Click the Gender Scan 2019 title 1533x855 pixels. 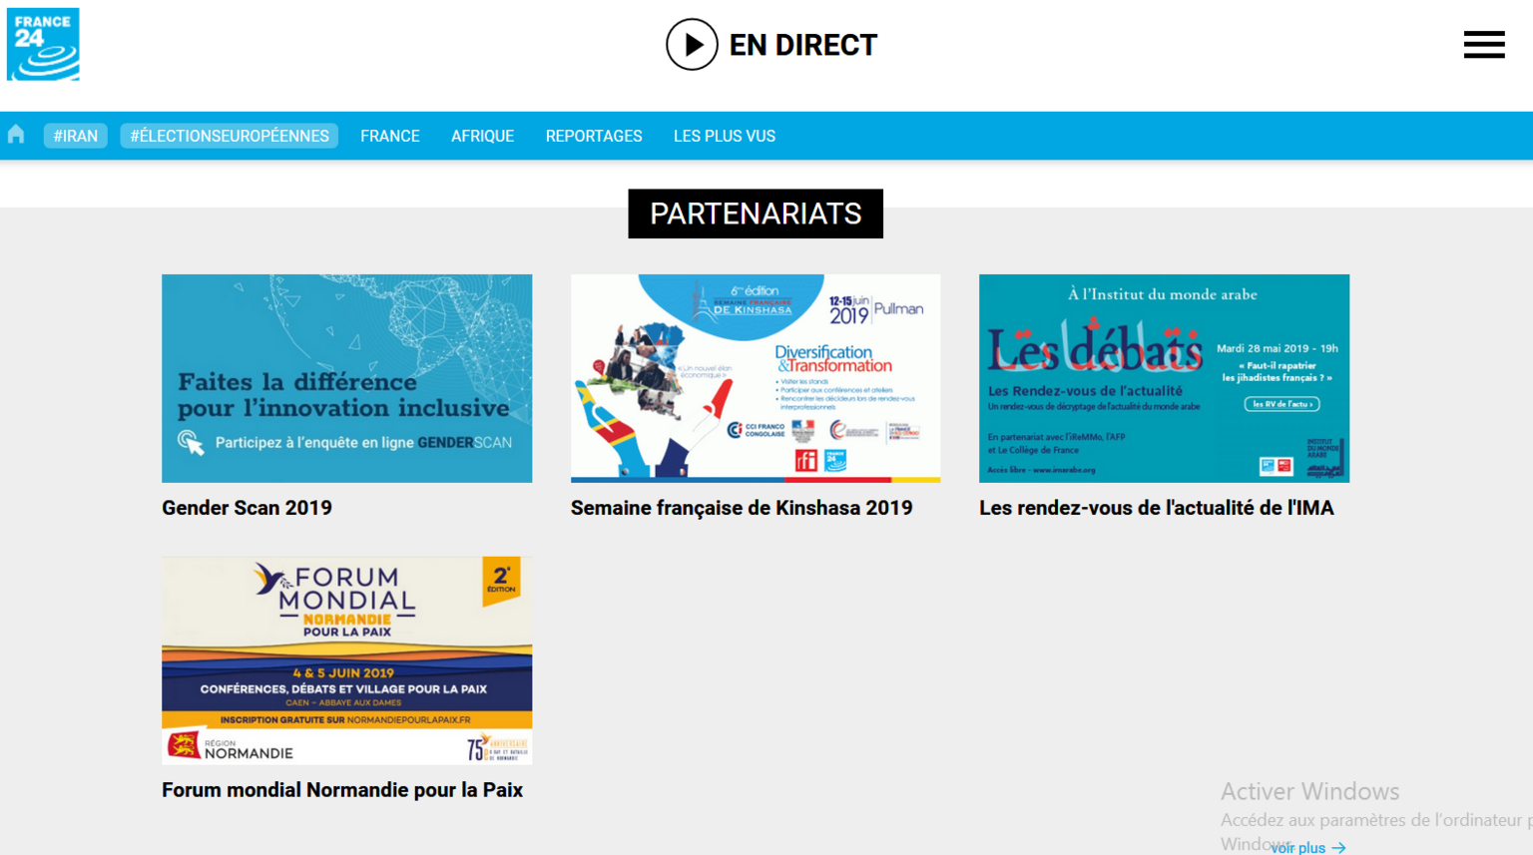(247, 508)
